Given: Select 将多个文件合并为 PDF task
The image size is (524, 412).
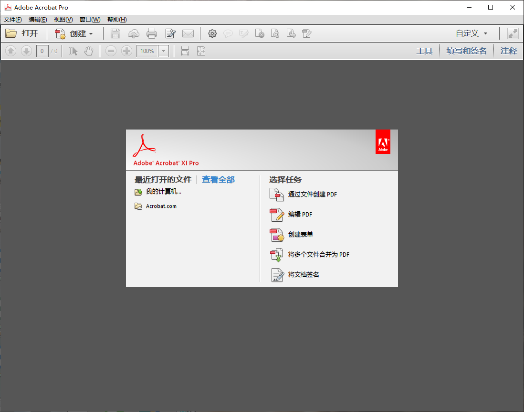Looking at the screenshot, I should 309,254.
